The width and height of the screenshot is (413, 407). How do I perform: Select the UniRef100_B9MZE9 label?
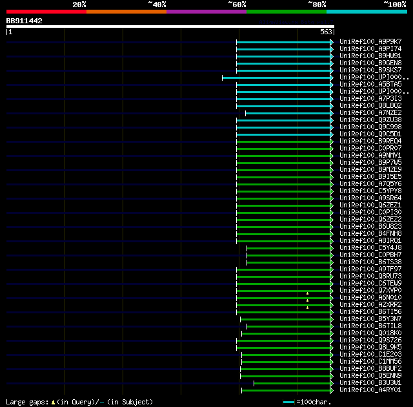tap(370, 170)
